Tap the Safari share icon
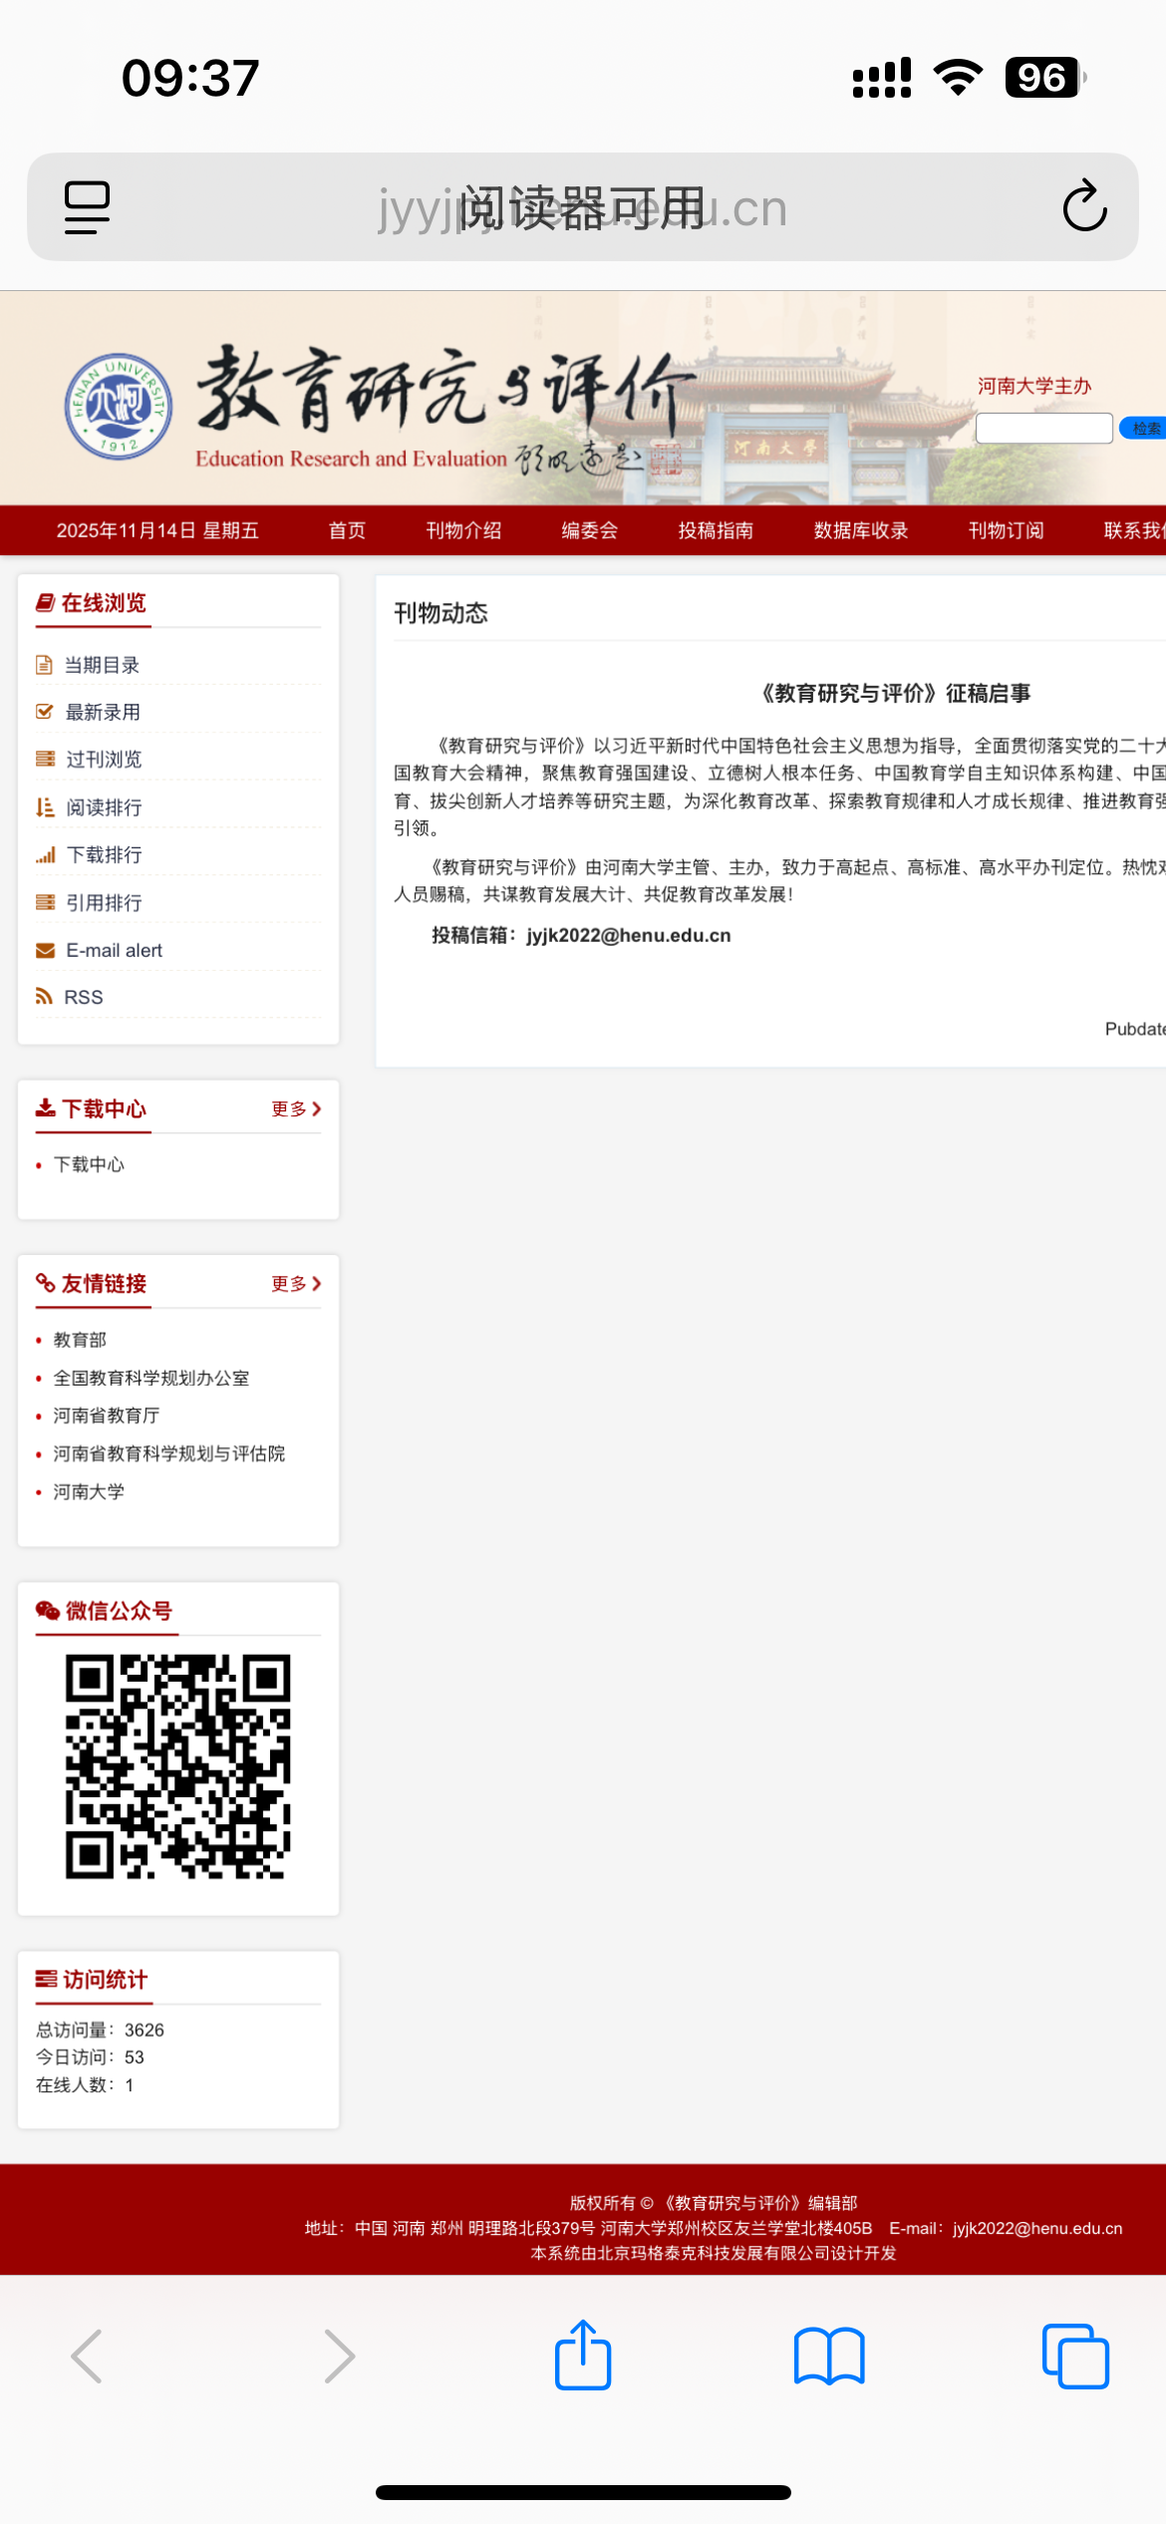The height and width of the screenshot is (2524, 1166). click(x=583, y=2356)
